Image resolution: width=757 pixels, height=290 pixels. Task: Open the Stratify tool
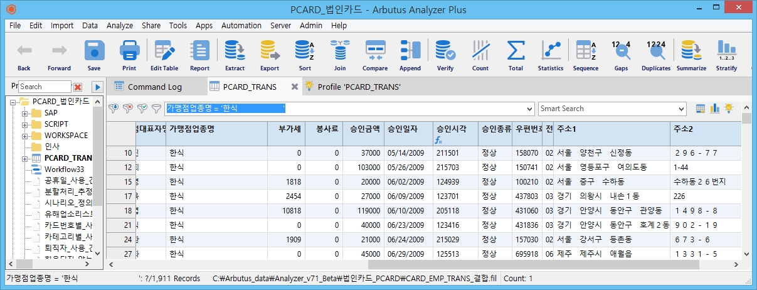tap(726, 55)
